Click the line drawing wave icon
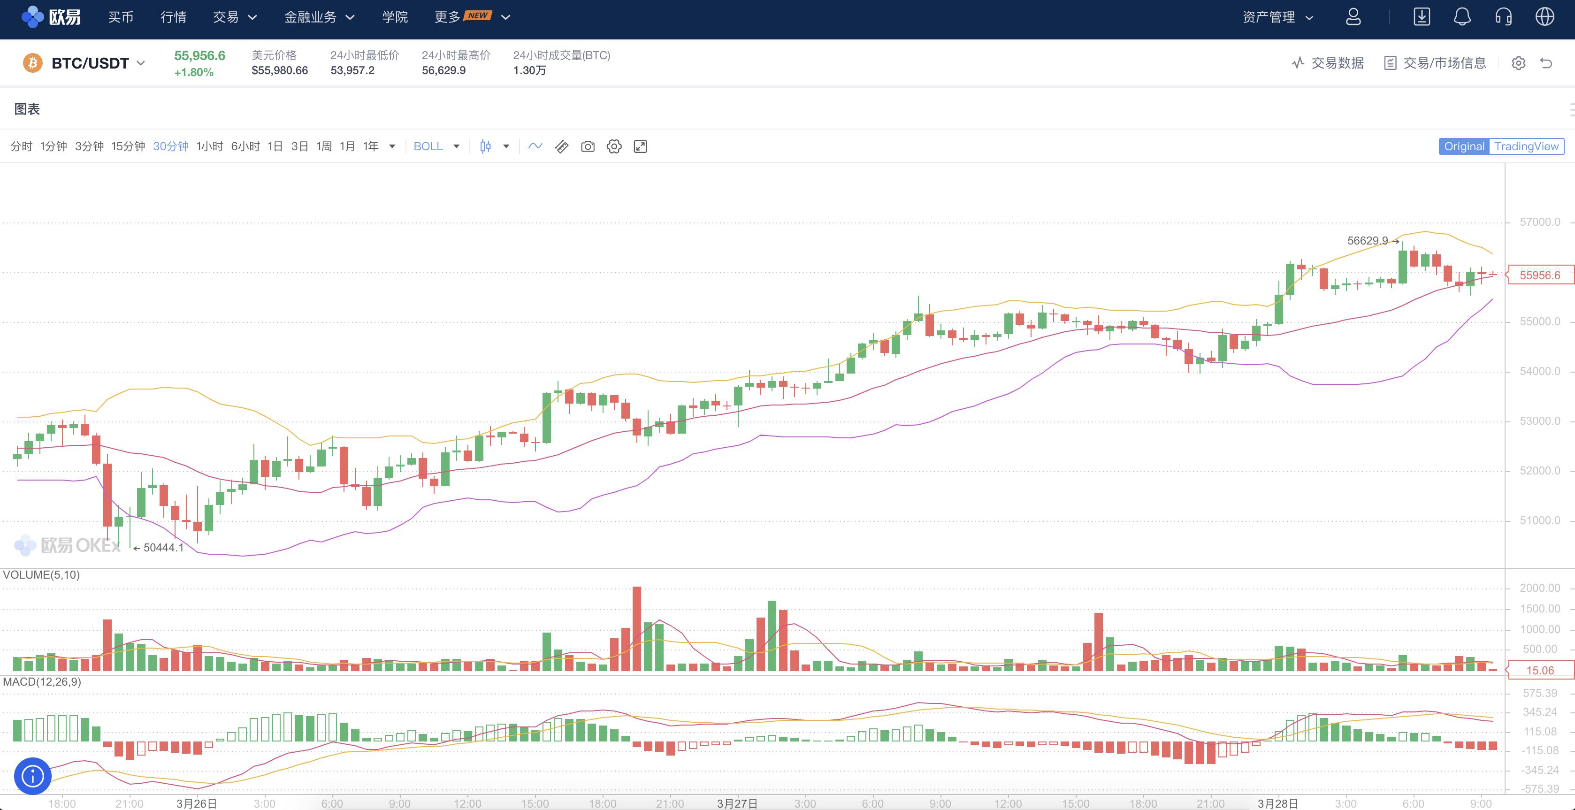1575x810 pixels. (535, 146)
